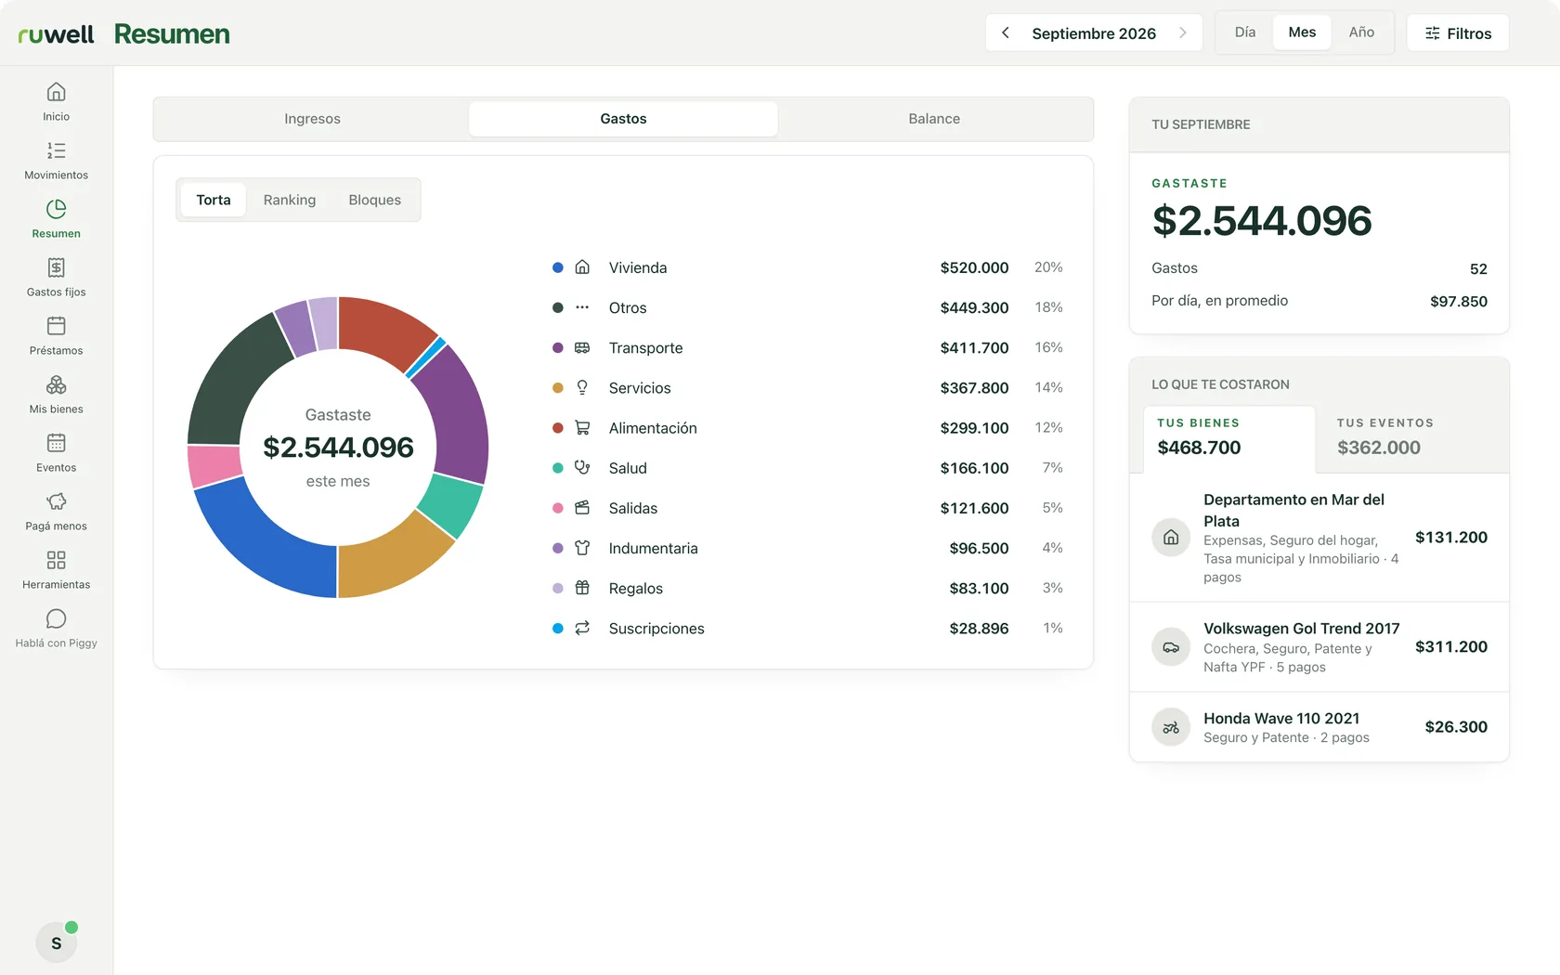This screenshot has height=975, width=1560.
Task: Open the Filtros options
Action: (x=1458, y=32)
